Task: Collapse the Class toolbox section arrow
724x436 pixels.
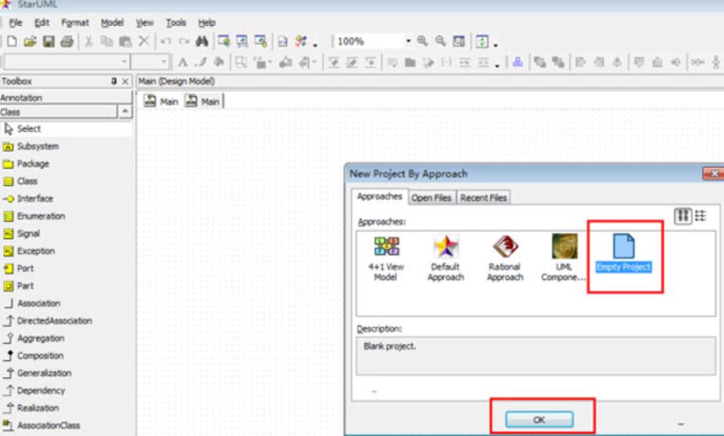Action: [125, 112]
